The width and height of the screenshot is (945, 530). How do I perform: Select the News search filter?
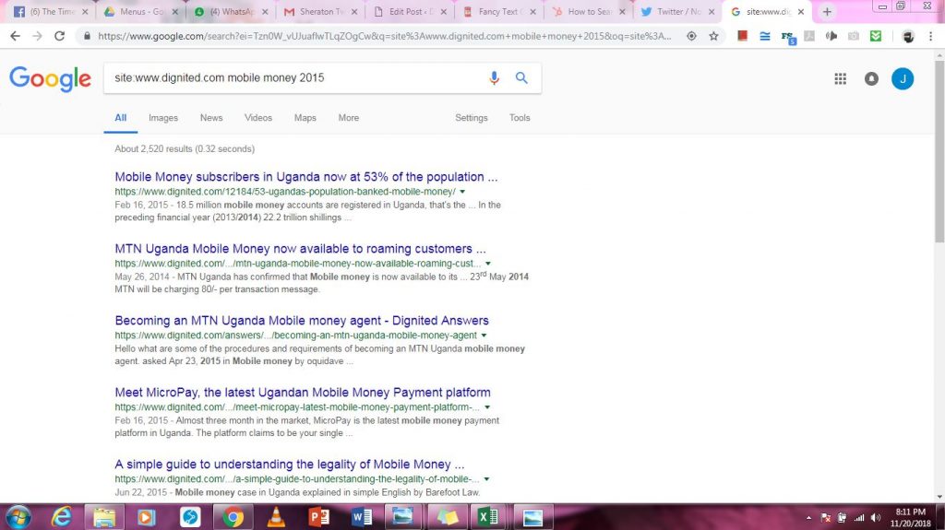coord(211,118)
